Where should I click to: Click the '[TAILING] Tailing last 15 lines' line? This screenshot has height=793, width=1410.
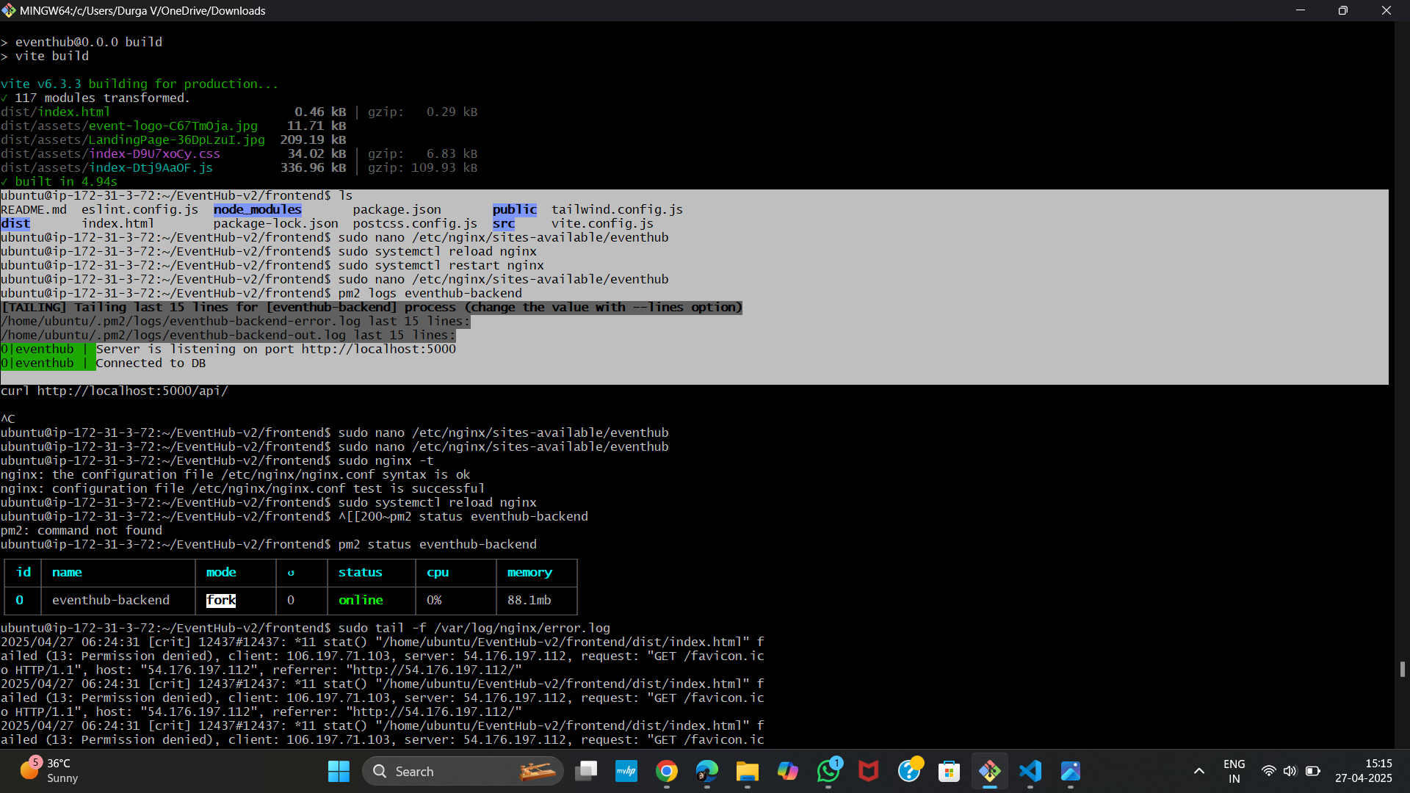[x=372, y=307]
